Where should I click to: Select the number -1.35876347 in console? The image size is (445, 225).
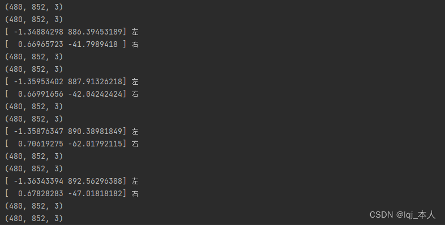tap(38, 131)
